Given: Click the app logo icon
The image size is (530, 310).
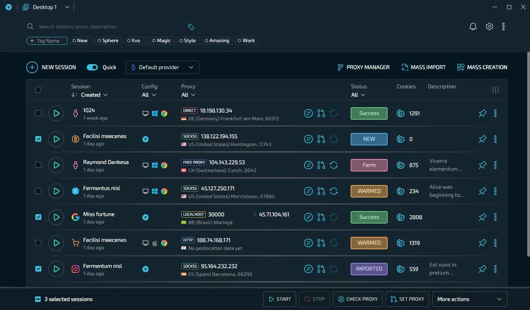Looking at the screenshot, I should [x=9, y=7].
